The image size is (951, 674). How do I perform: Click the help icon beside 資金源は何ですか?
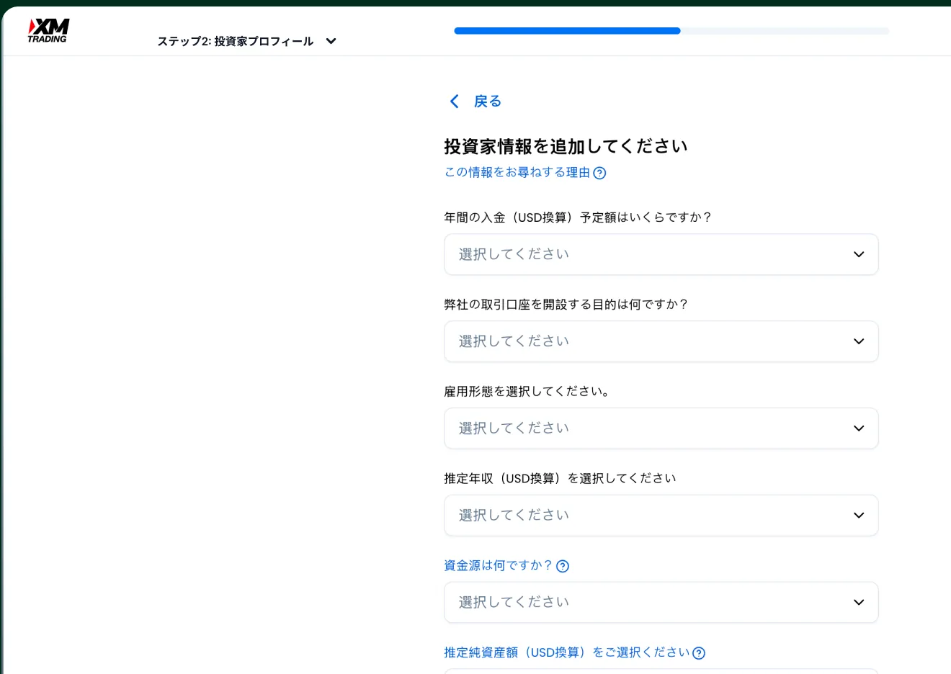(x=563, y=566)
